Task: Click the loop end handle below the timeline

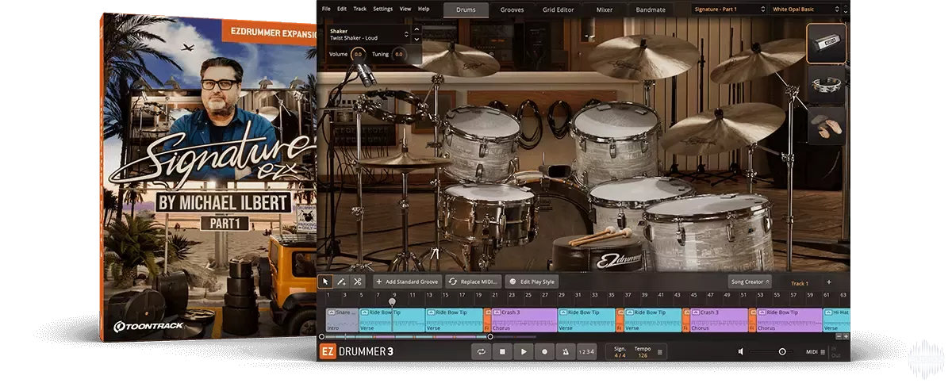Action: tap(490, 337)
